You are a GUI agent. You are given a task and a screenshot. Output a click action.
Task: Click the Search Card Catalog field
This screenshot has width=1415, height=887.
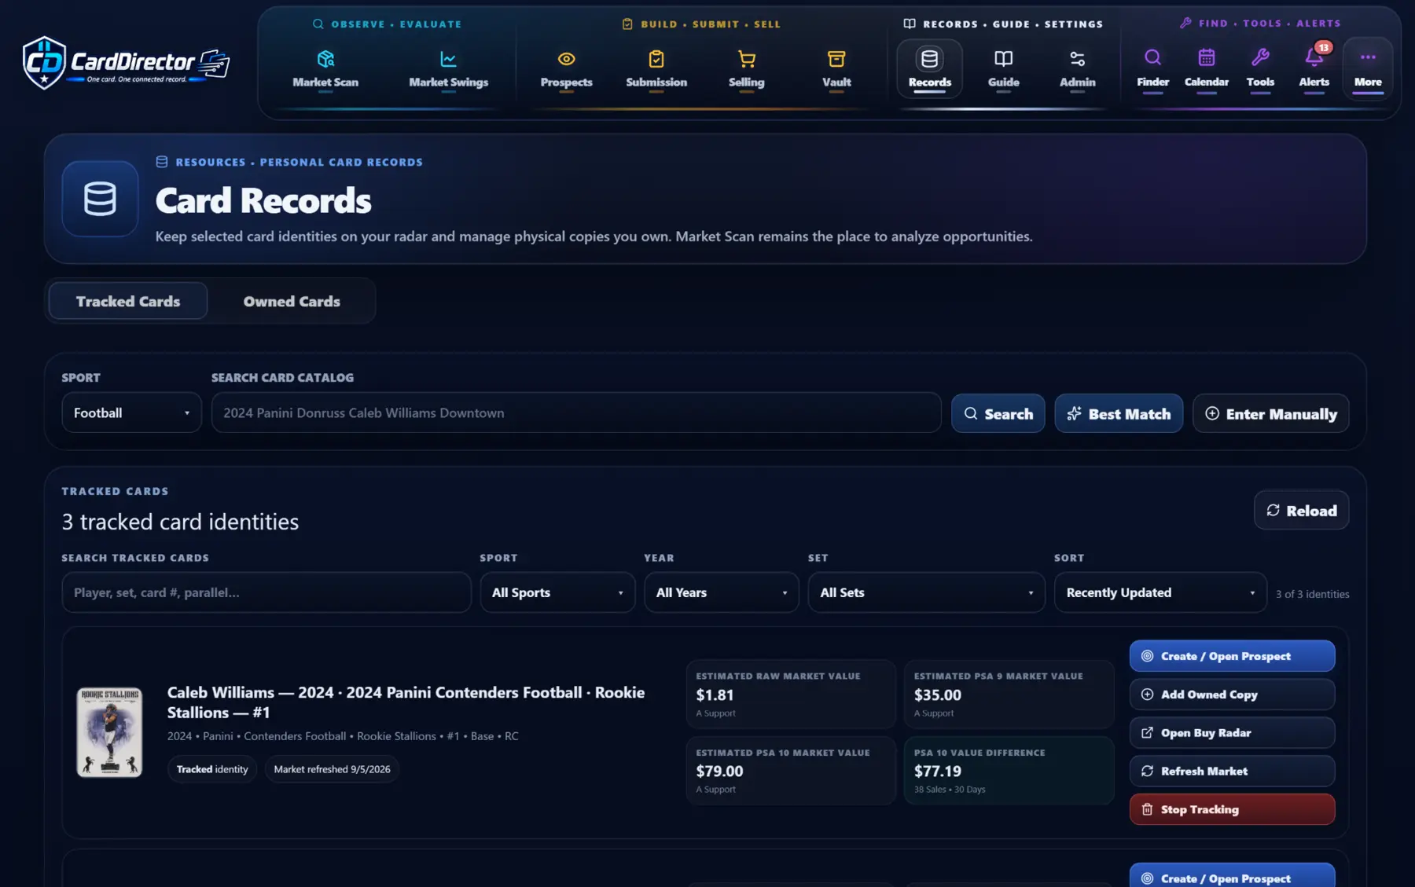coord(576,412)
